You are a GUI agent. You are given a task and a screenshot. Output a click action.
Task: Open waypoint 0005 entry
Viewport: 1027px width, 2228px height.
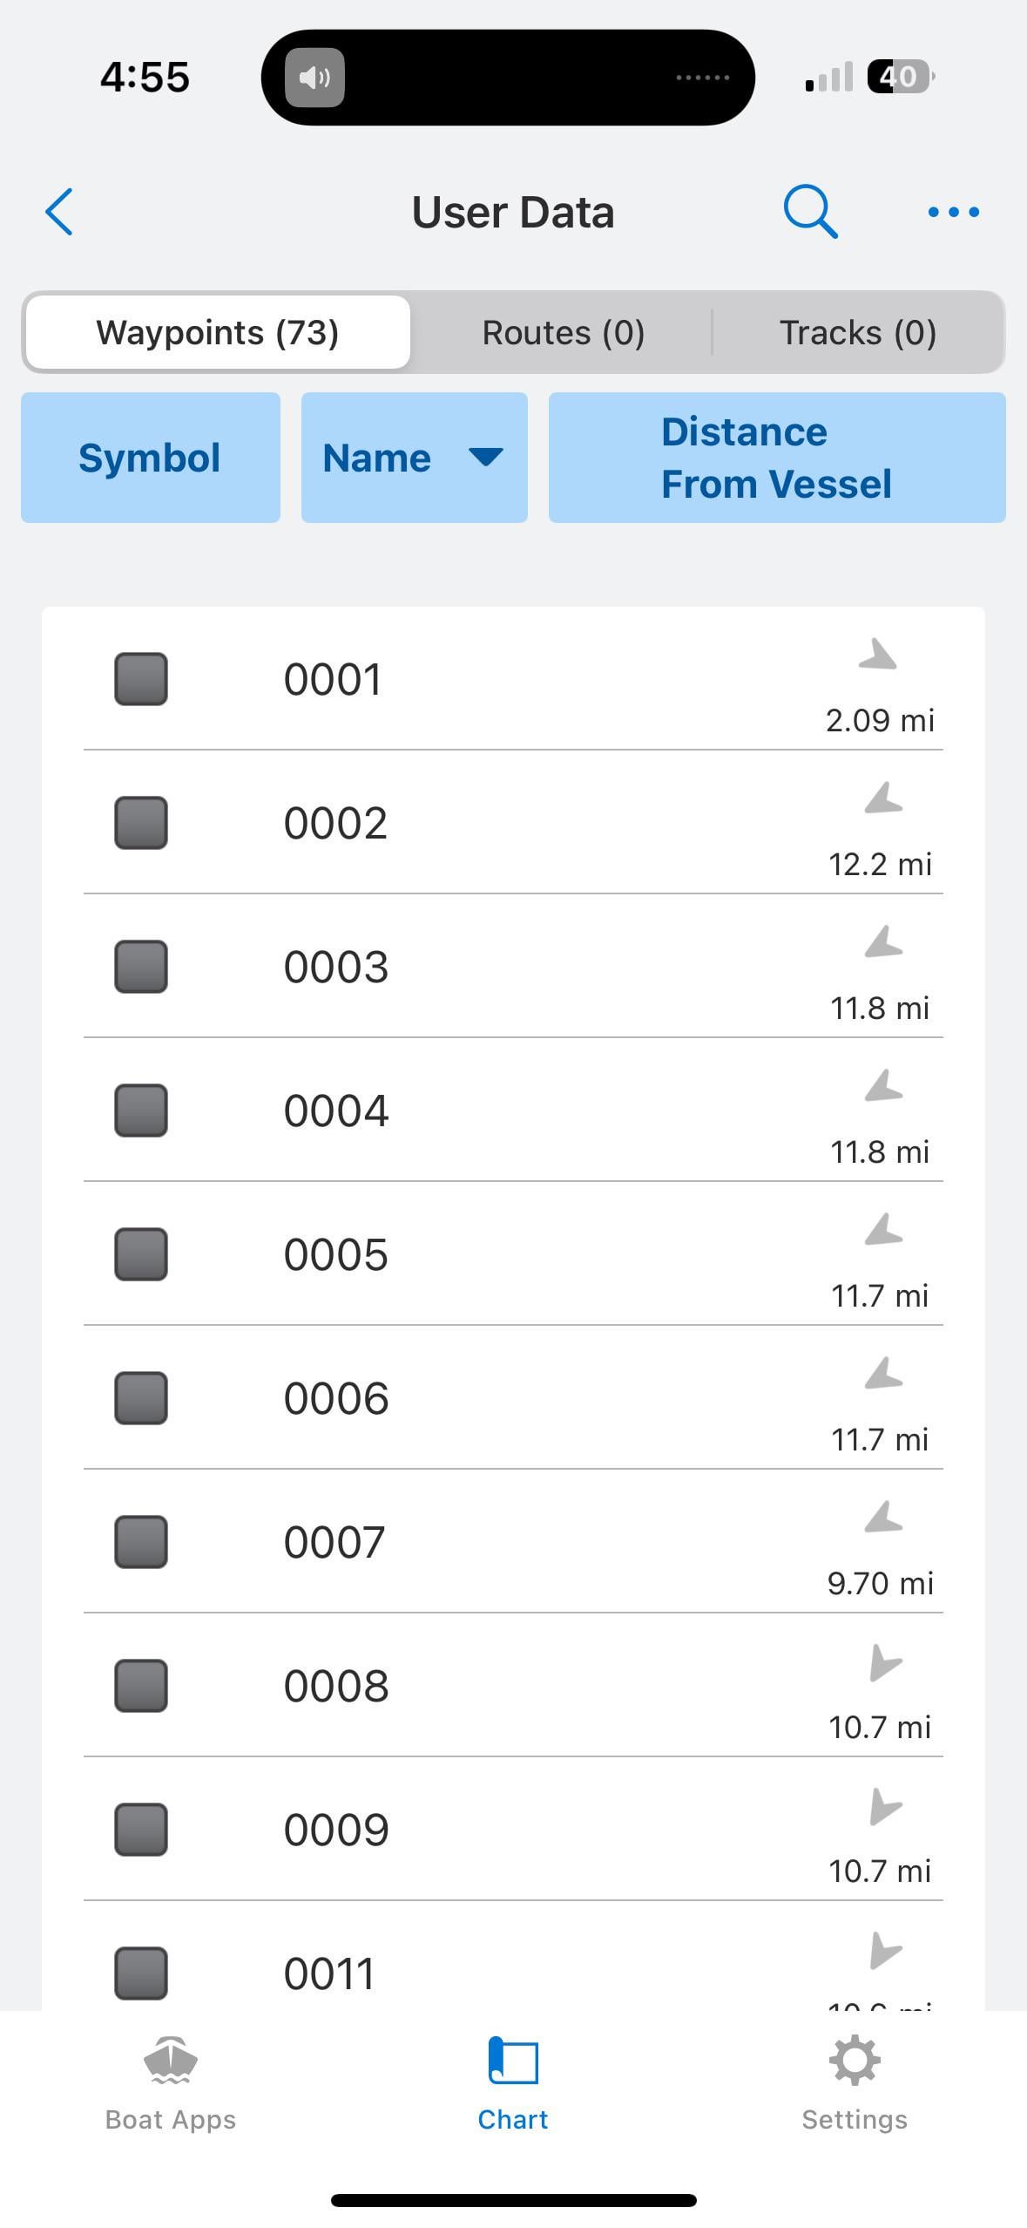click(336, 1254)
